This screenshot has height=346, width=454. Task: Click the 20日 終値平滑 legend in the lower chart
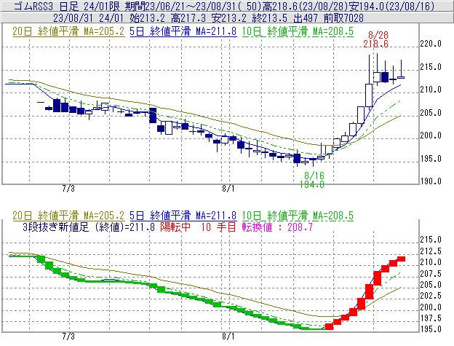[x=68, y=216]
